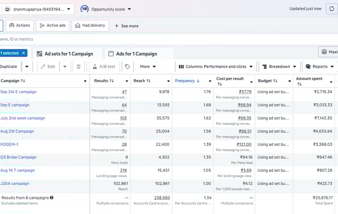Click the tag label icon in toolbar
The height and width of the screenshot is (214, 338).
click(x=127, y=67)
